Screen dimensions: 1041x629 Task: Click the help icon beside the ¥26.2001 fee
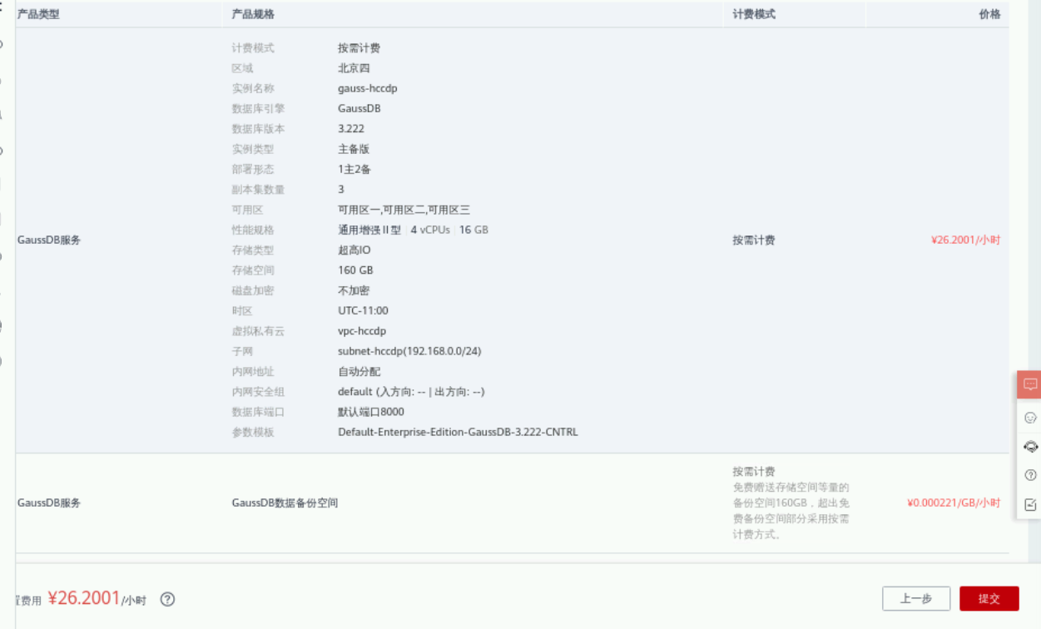167,599
